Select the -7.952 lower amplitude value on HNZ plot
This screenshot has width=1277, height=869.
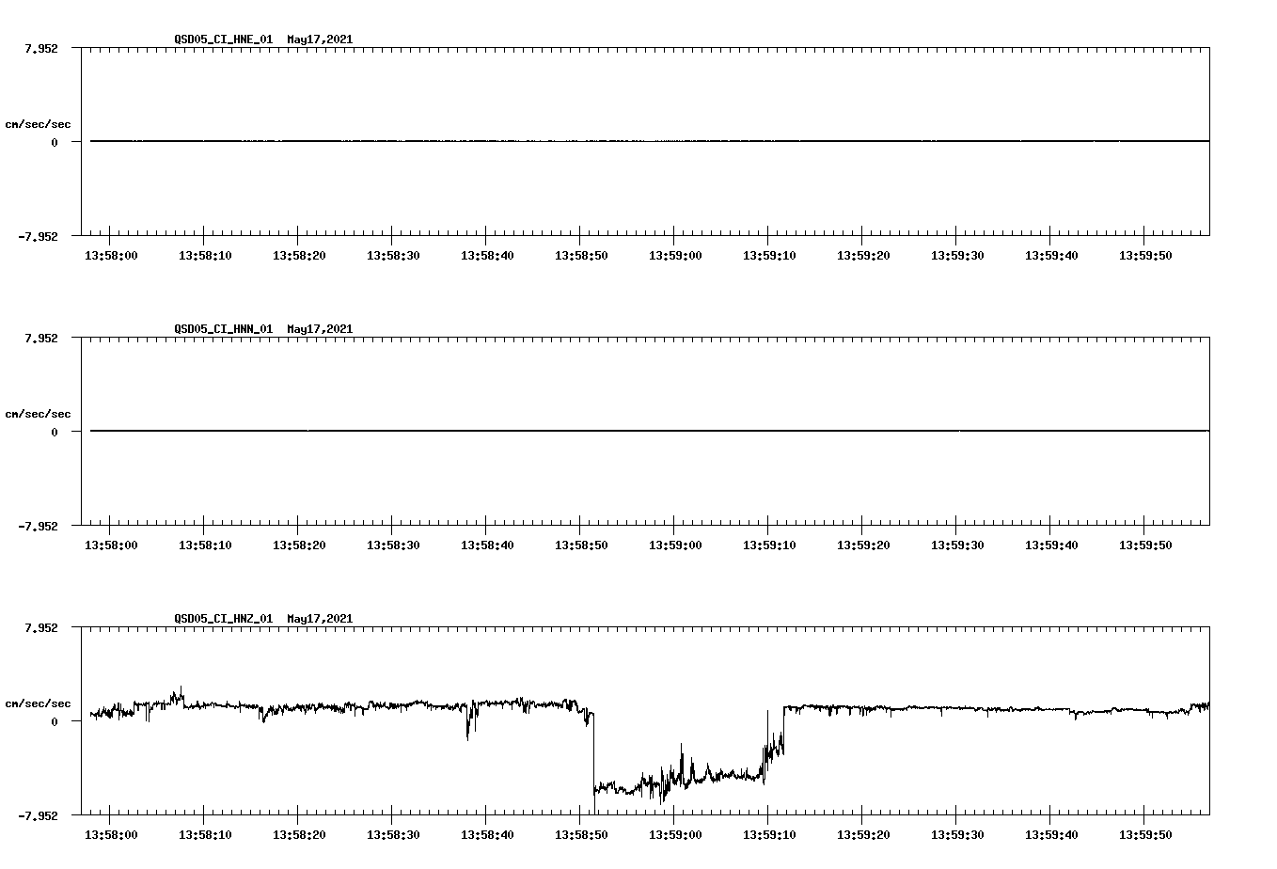point(39,816)
